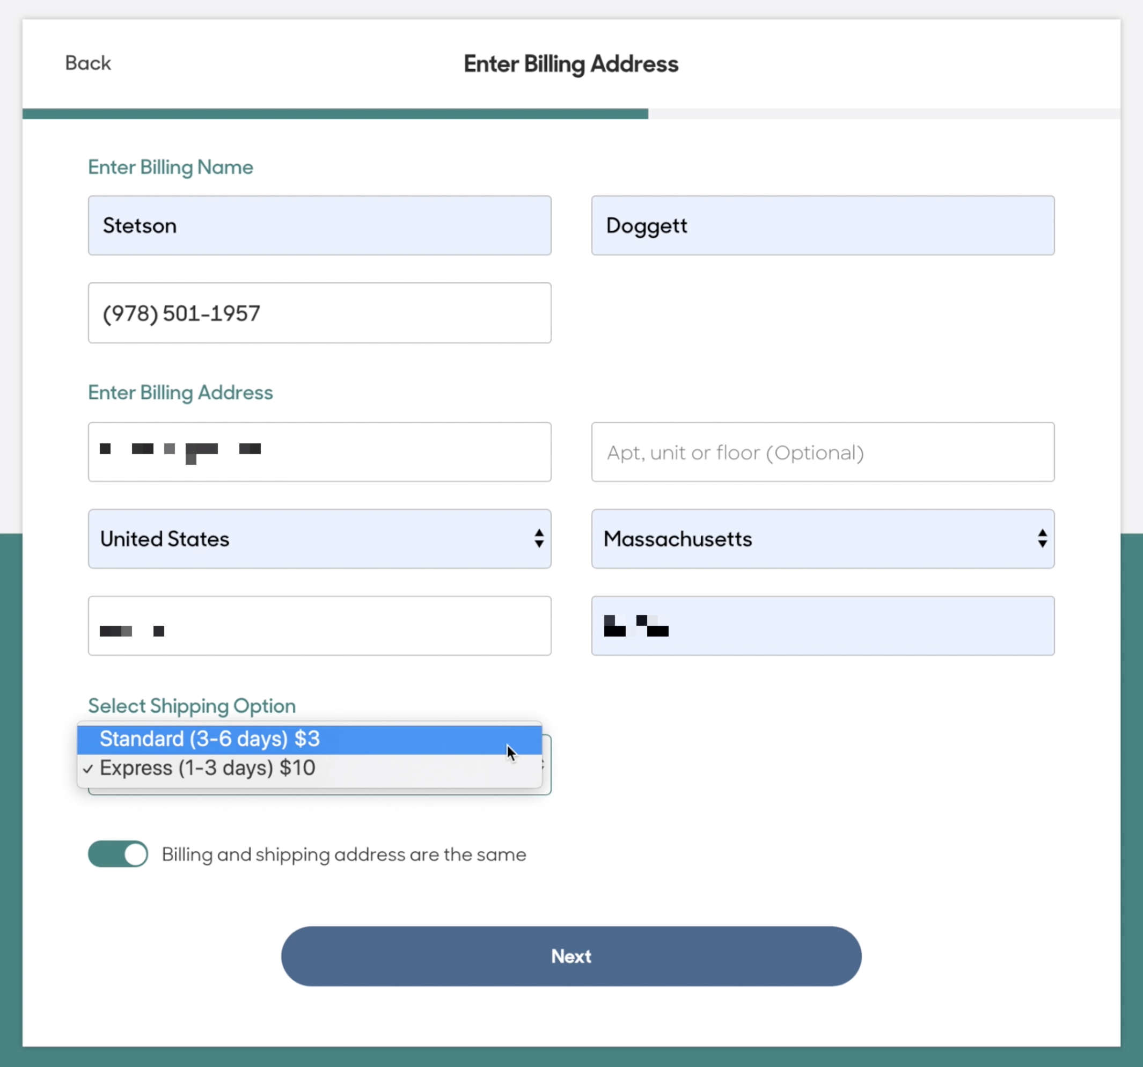This screenshot has width=1143, height=1067.
Task: Click the Enter Billing Address heading
Action: (x=570, y=64)
